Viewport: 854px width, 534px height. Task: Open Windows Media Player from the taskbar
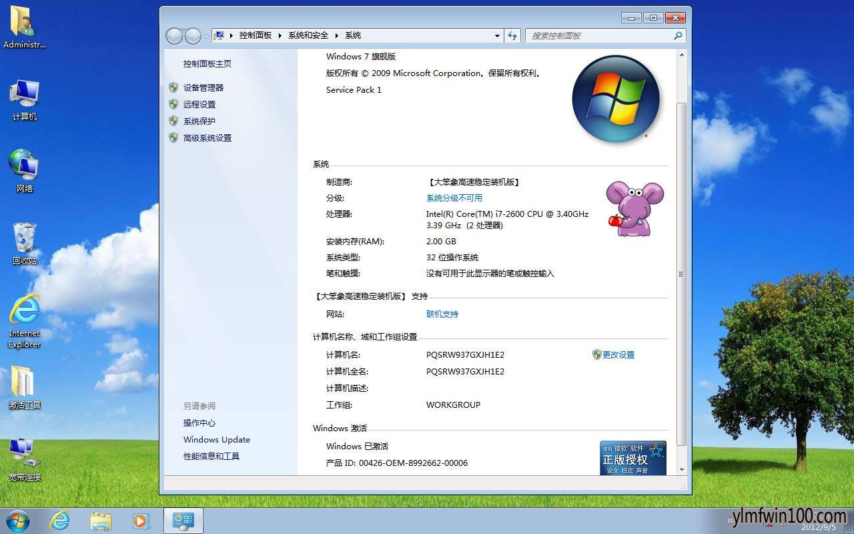click(x=141, y=520)
